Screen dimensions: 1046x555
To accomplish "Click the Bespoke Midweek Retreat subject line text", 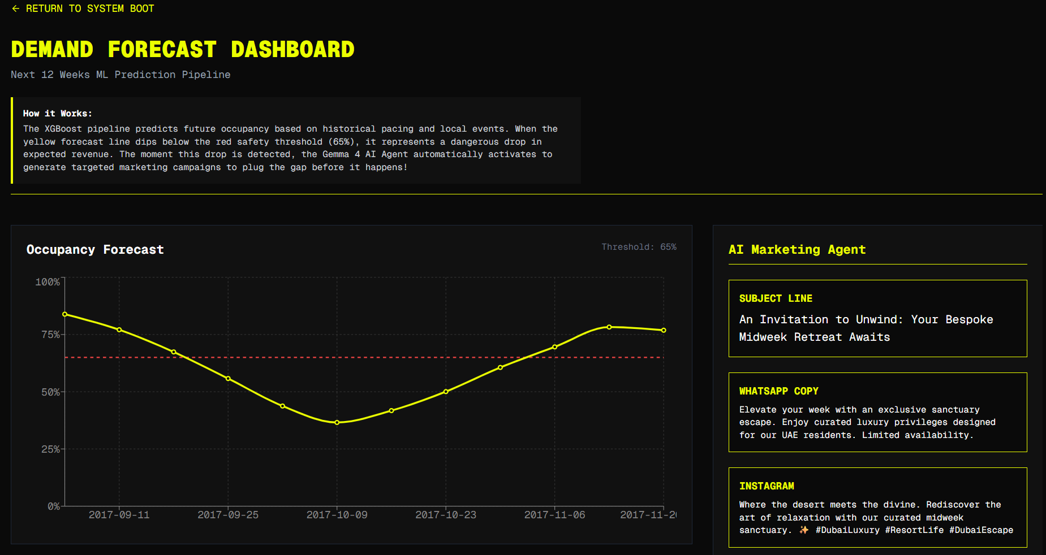I will pos(866,328).
